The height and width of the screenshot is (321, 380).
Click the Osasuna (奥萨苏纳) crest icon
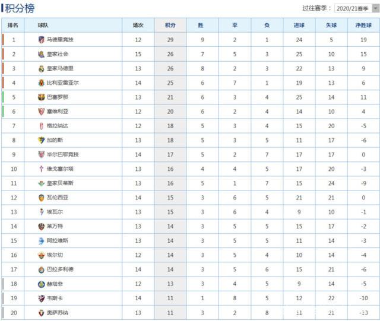click(42, 313)
